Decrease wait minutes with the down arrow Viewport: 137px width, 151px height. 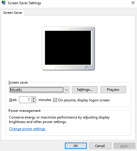tap(34, 101)
